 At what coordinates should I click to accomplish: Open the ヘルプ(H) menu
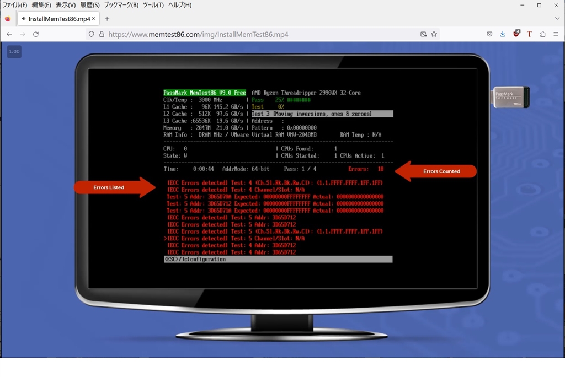[x=180, y=5]
